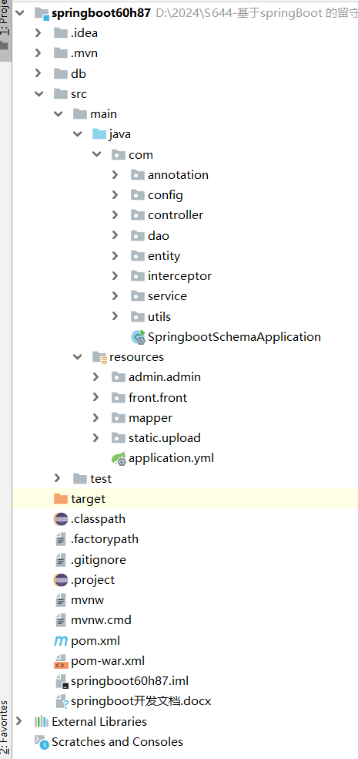Click the .project Eclipse icon
This screenshot has height=759, width=358.
[61, 579]
